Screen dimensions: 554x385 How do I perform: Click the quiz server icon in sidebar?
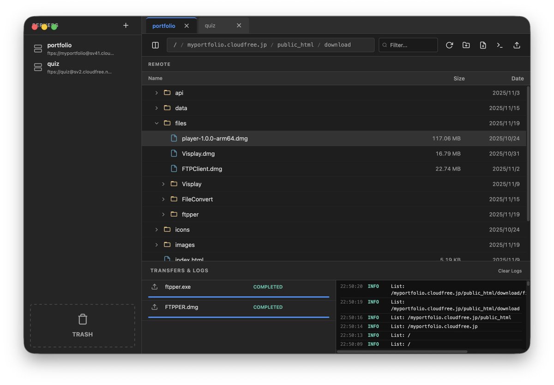(x=38, y=67)
